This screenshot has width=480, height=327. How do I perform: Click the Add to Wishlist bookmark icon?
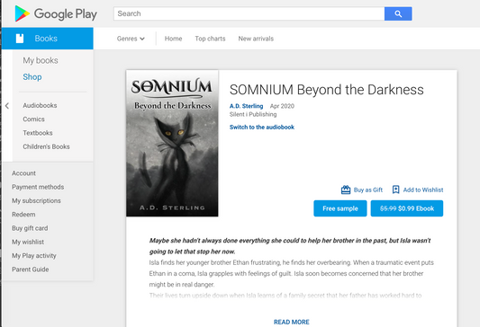tap(396, 190)
